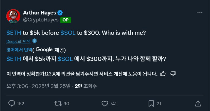Click the 영어에서 번역 link
This screenshot has height=111, width=210.
pos(19,50)
